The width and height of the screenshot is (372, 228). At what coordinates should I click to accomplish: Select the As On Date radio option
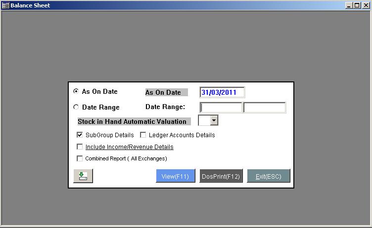[76, 91]
